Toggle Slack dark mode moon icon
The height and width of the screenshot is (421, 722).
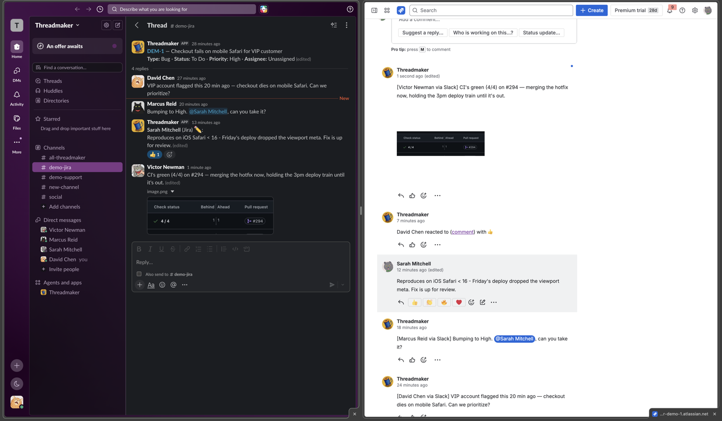click(17, 384)
